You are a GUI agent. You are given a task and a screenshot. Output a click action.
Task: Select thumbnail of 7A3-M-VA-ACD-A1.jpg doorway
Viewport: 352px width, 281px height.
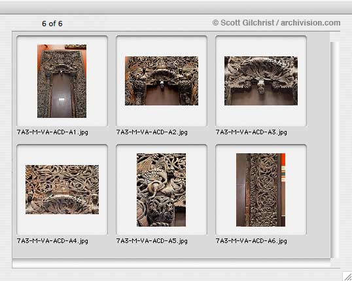coord(62,81)
